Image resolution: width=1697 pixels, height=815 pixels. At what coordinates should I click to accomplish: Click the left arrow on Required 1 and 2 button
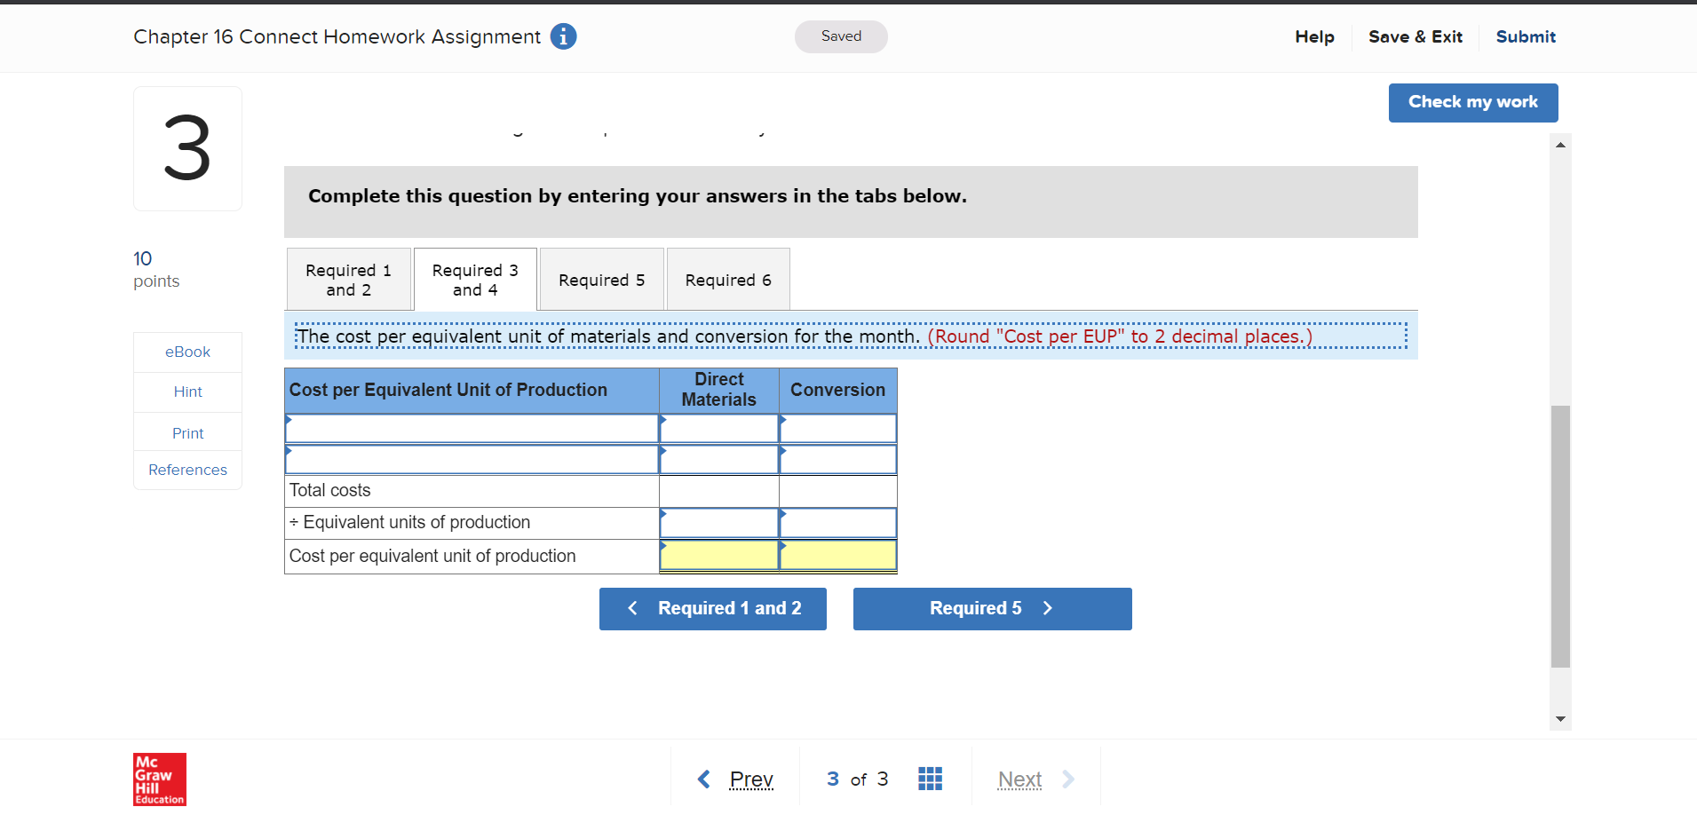631,608
